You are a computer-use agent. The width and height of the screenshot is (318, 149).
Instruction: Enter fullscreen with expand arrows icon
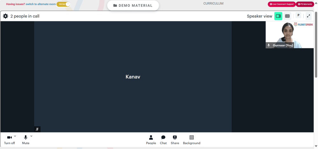click(x=308, y=16)
